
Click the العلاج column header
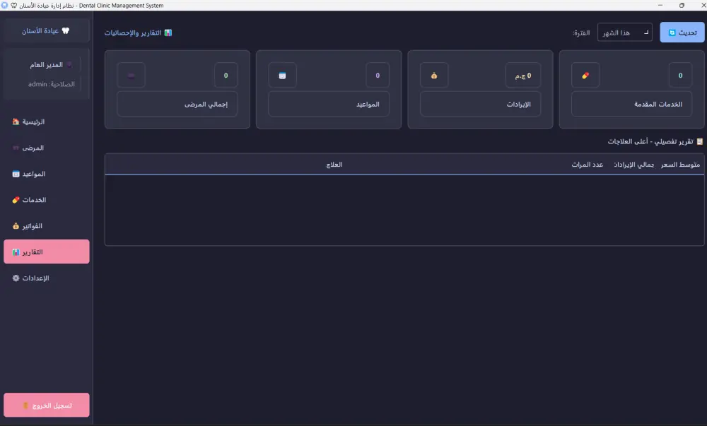(334, 165)
